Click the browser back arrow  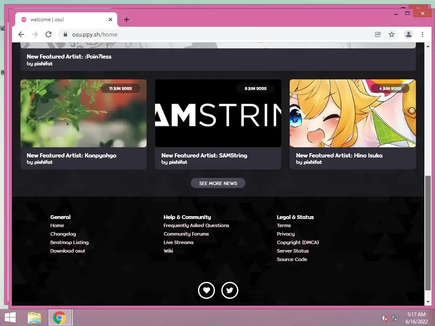point(21,34)
